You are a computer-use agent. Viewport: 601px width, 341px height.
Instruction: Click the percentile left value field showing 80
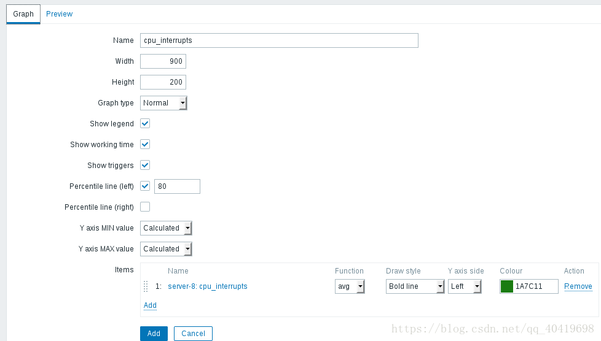click(x=177, y=186)
